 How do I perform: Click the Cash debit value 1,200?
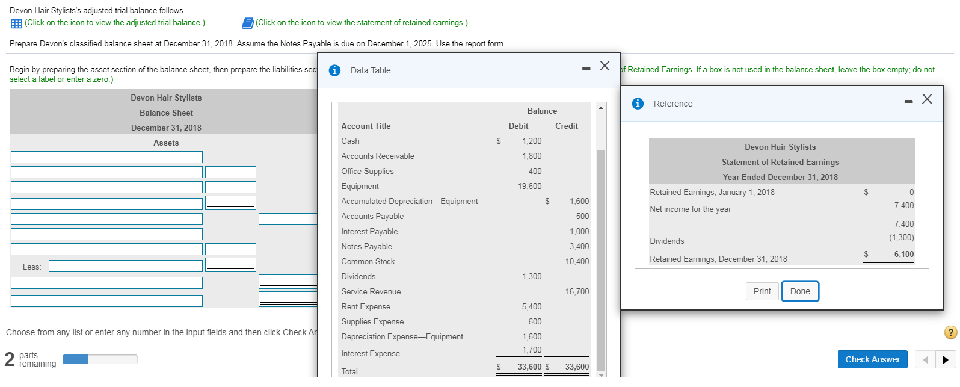pos(532,141)
